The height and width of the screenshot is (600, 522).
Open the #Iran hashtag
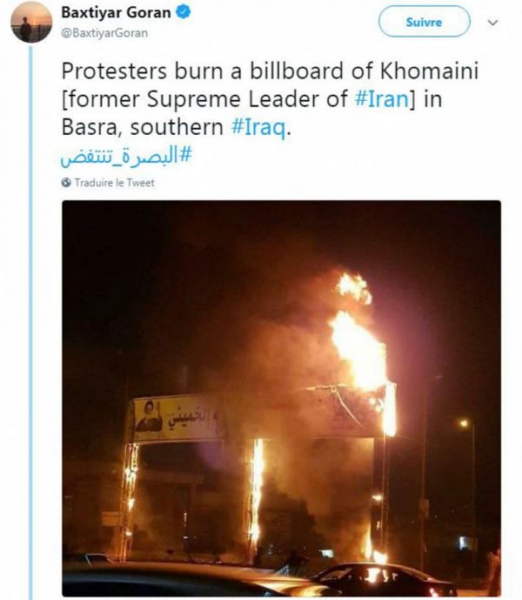click(x=383, y=98)
